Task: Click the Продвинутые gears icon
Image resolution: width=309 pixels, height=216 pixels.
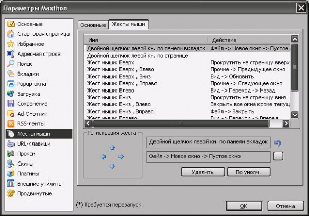Action: point(11,193)
